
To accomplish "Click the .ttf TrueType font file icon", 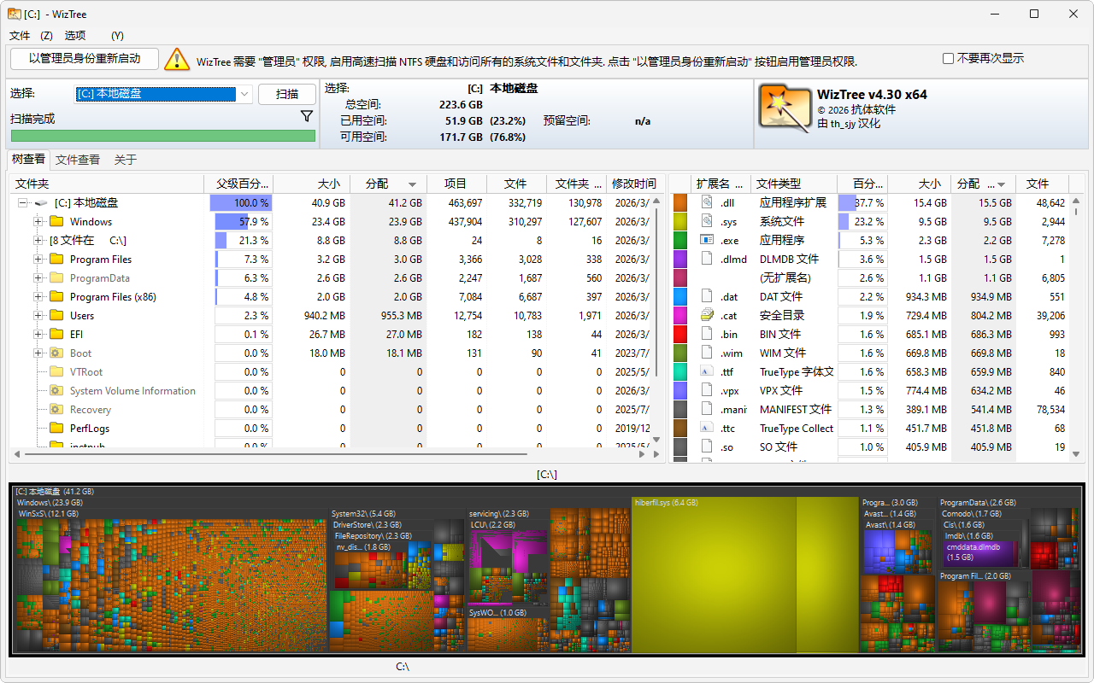I will point(707,372).
